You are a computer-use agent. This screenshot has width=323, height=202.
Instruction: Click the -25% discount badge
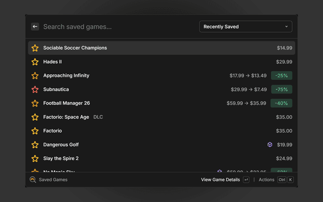pyautogui.click(x=282, y=76)
